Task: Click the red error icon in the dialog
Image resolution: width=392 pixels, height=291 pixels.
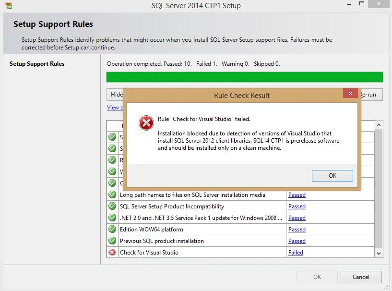Action: click(x=146, y=123)
